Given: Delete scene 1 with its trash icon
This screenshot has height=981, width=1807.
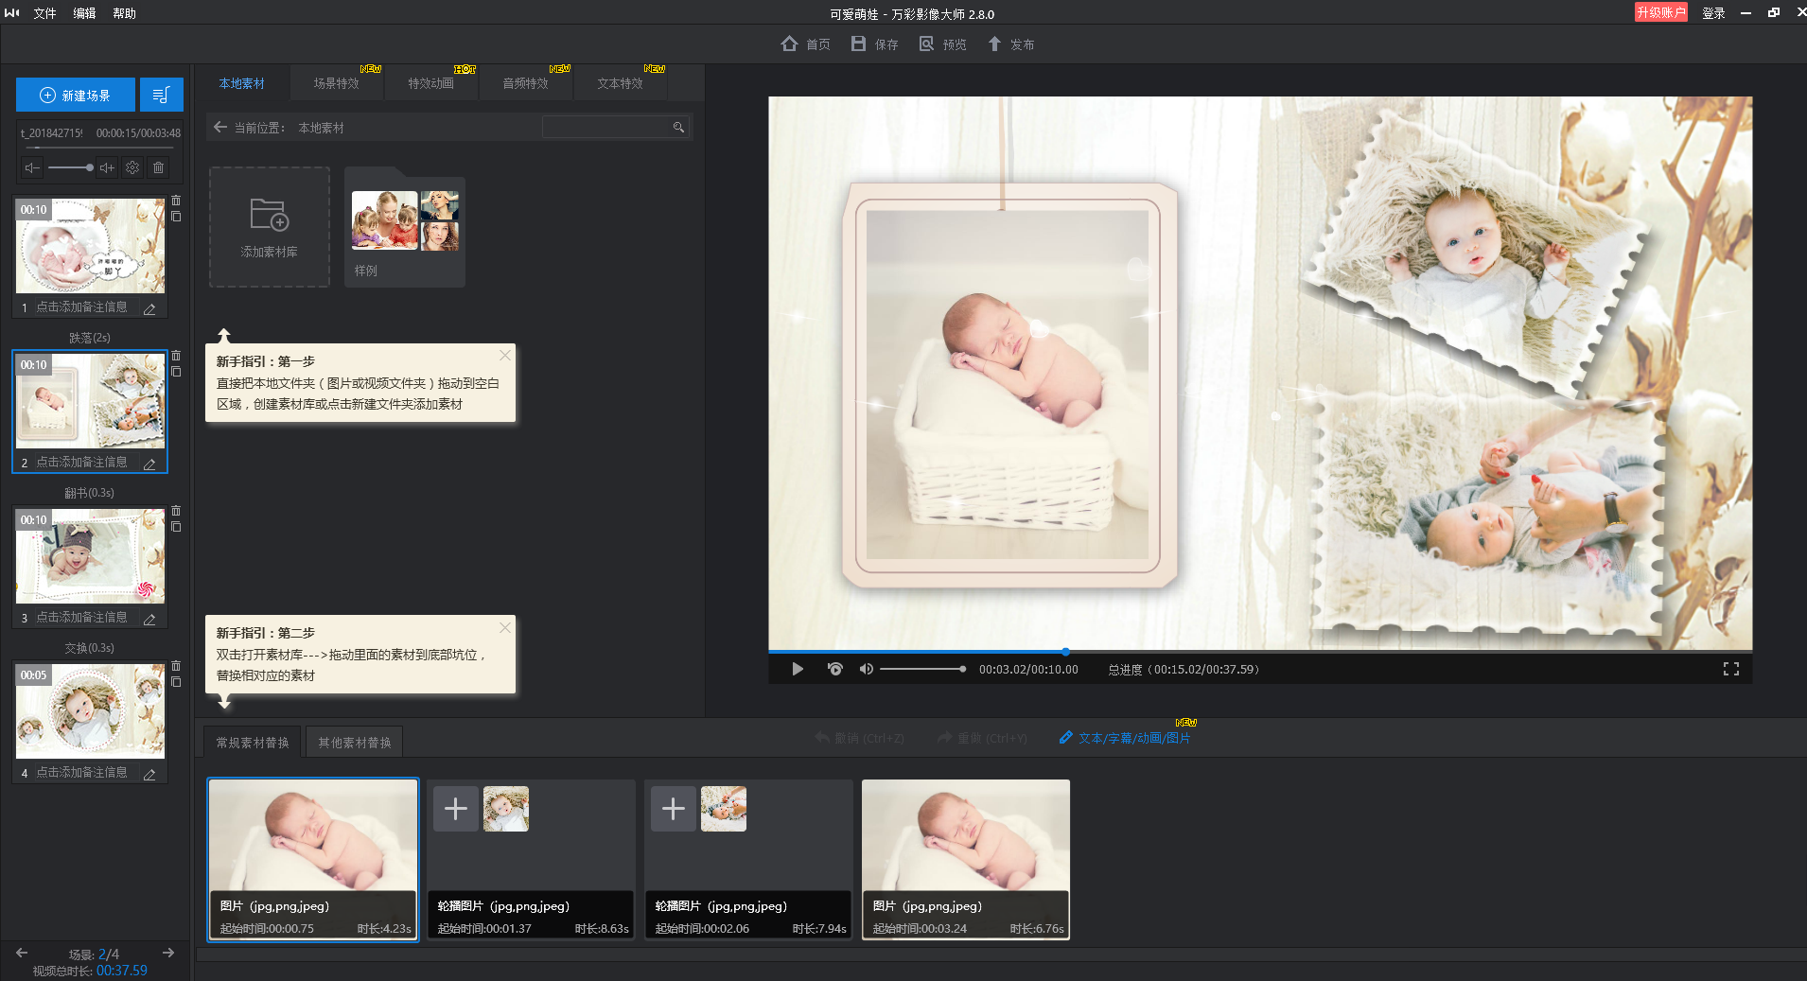Looking at the screenshot, I should point(176,201).
